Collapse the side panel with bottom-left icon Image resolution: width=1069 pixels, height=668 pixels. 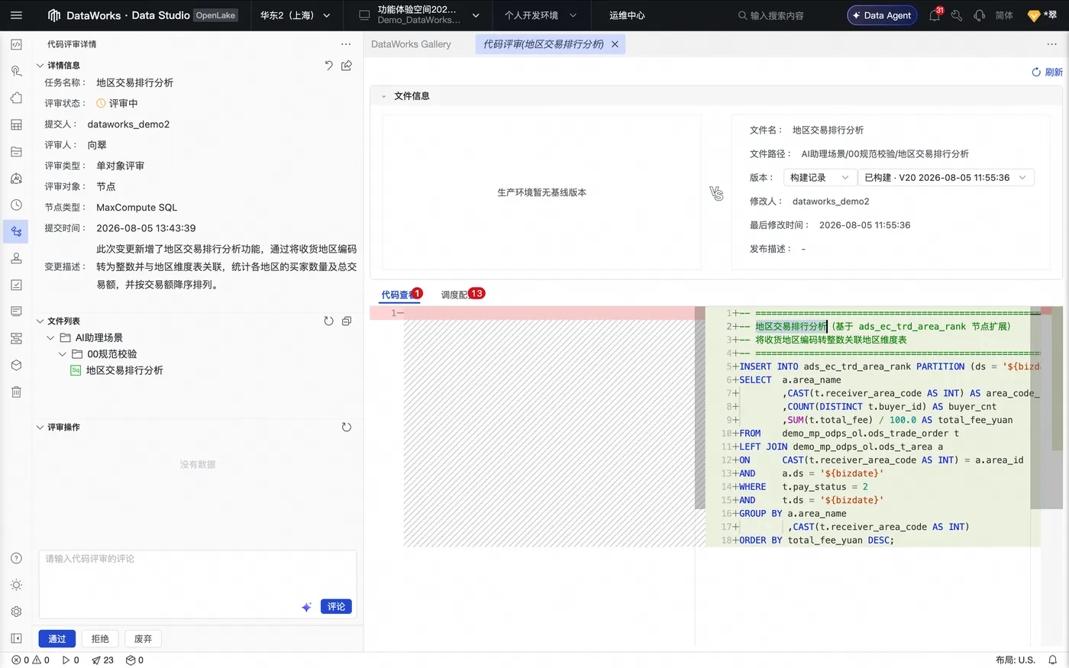click(16, 638)
